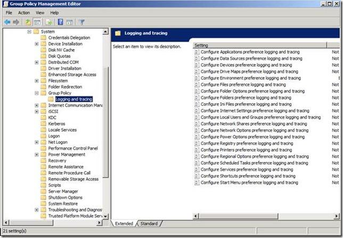Click the Filter funnel toolbar icon

tap(82, 22)
